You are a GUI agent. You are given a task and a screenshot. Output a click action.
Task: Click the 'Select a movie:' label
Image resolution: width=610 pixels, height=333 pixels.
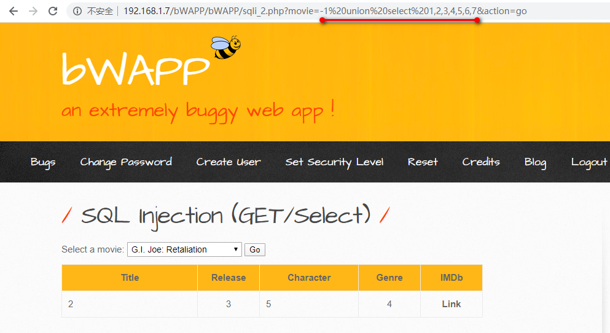coord(93,249)
